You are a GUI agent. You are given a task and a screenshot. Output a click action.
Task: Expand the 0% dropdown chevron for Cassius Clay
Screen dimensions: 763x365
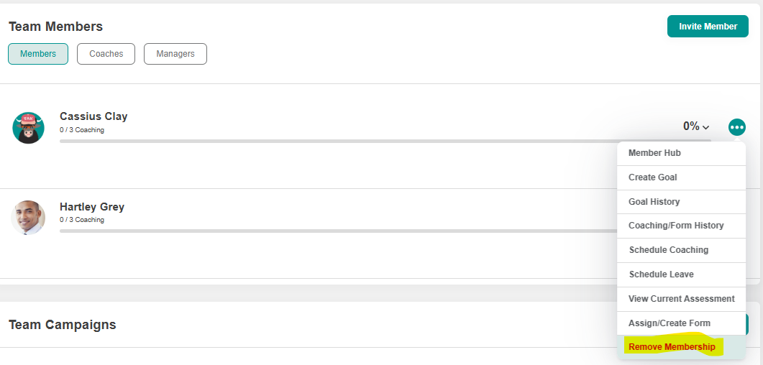coord(705,127)
